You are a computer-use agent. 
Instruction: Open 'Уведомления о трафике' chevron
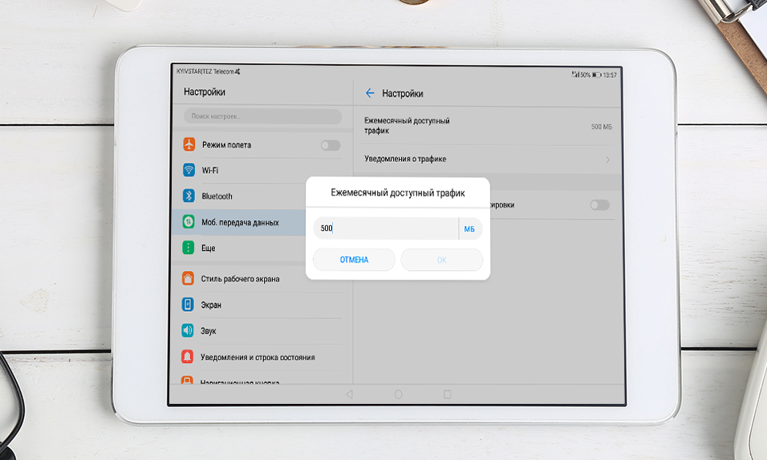tap(607, 159)
